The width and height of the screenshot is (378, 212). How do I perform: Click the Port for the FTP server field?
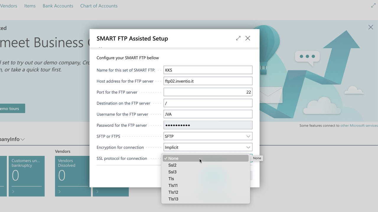[208, 92]
